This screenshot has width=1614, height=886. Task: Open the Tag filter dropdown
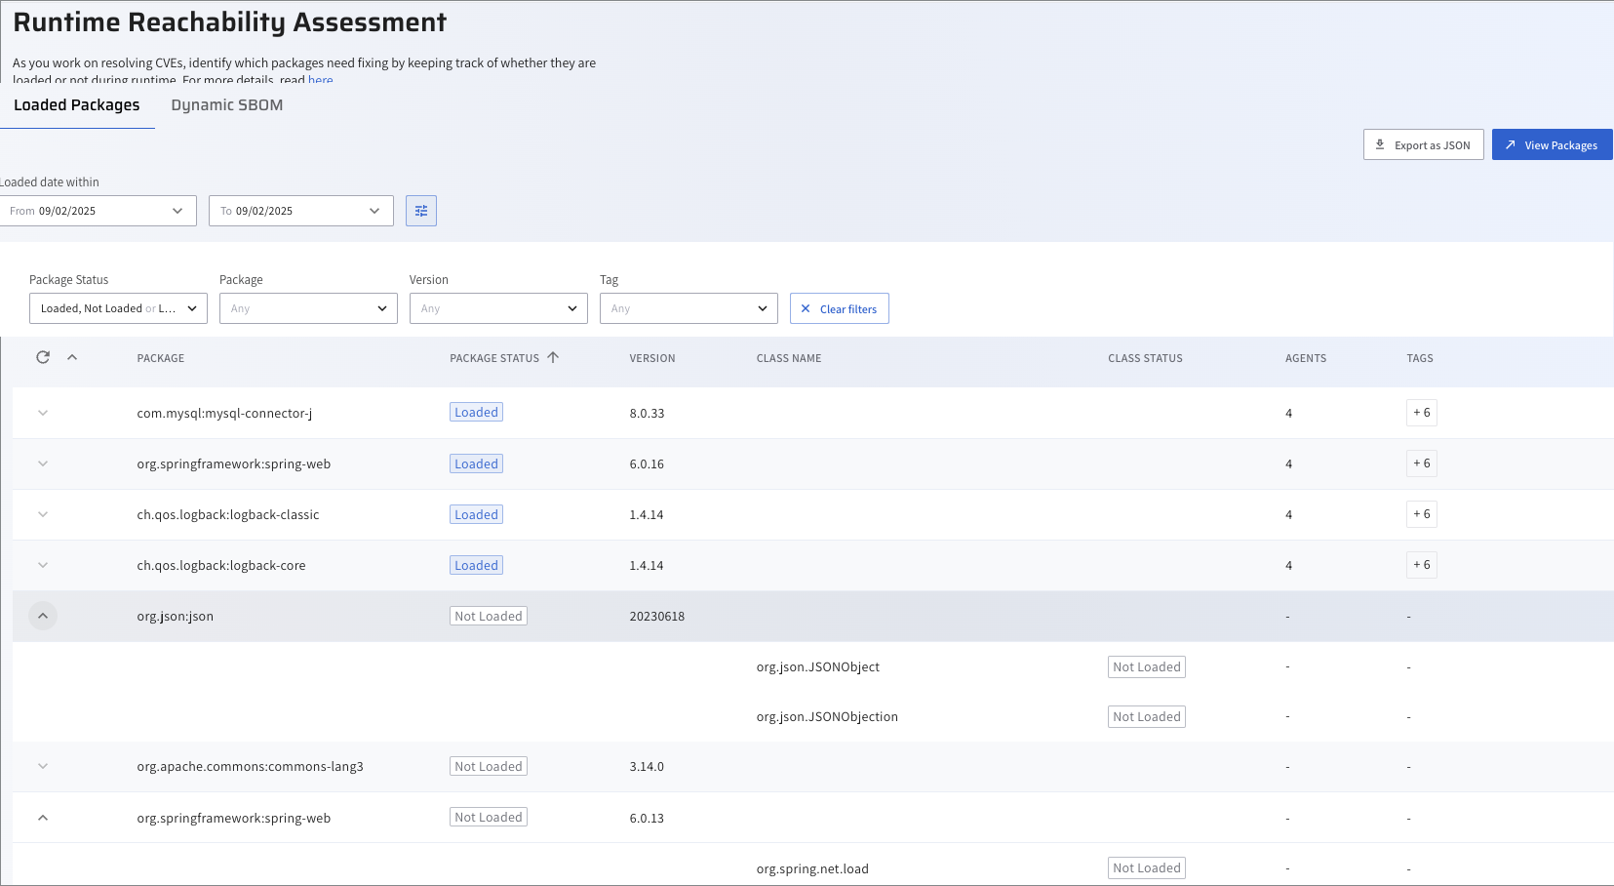[x=689, y=308]
